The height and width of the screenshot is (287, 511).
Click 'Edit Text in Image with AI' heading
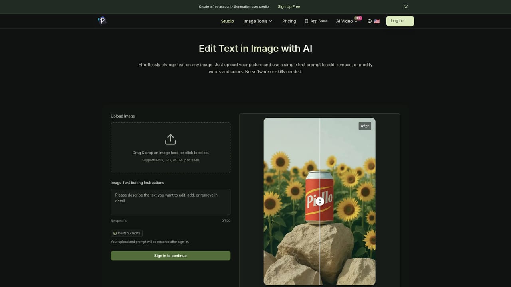coord(255,48)
